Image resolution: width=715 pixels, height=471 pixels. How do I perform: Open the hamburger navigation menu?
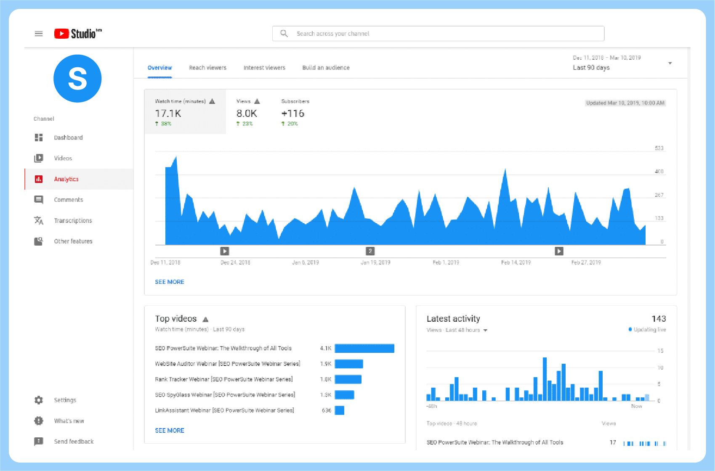click(39, 34)
